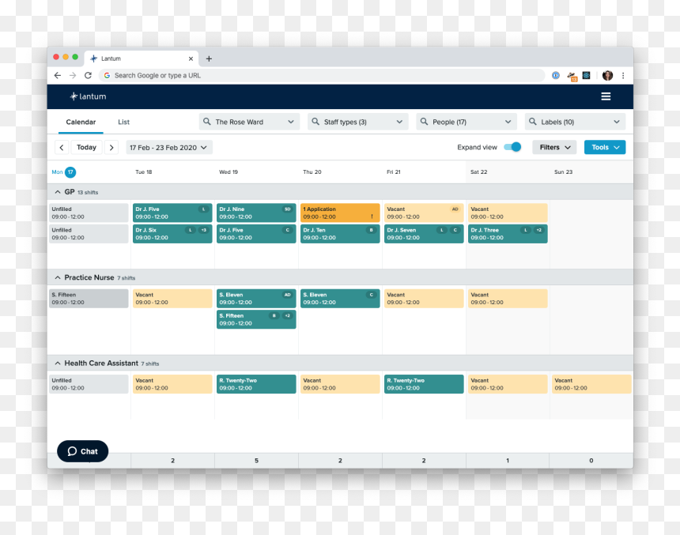Screen dimensions: 680x535
Task: Open the 1 Application shift on Thursday
Action: click(340, 213)
